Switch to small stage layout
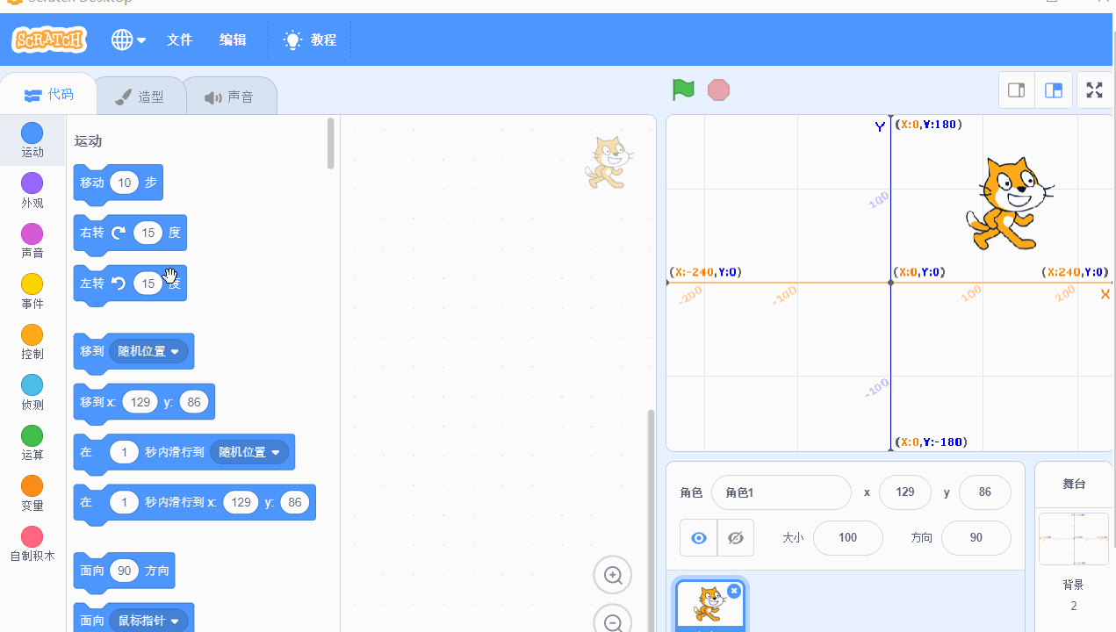This screenshot has width=1116, height=632. [1017, 90]
